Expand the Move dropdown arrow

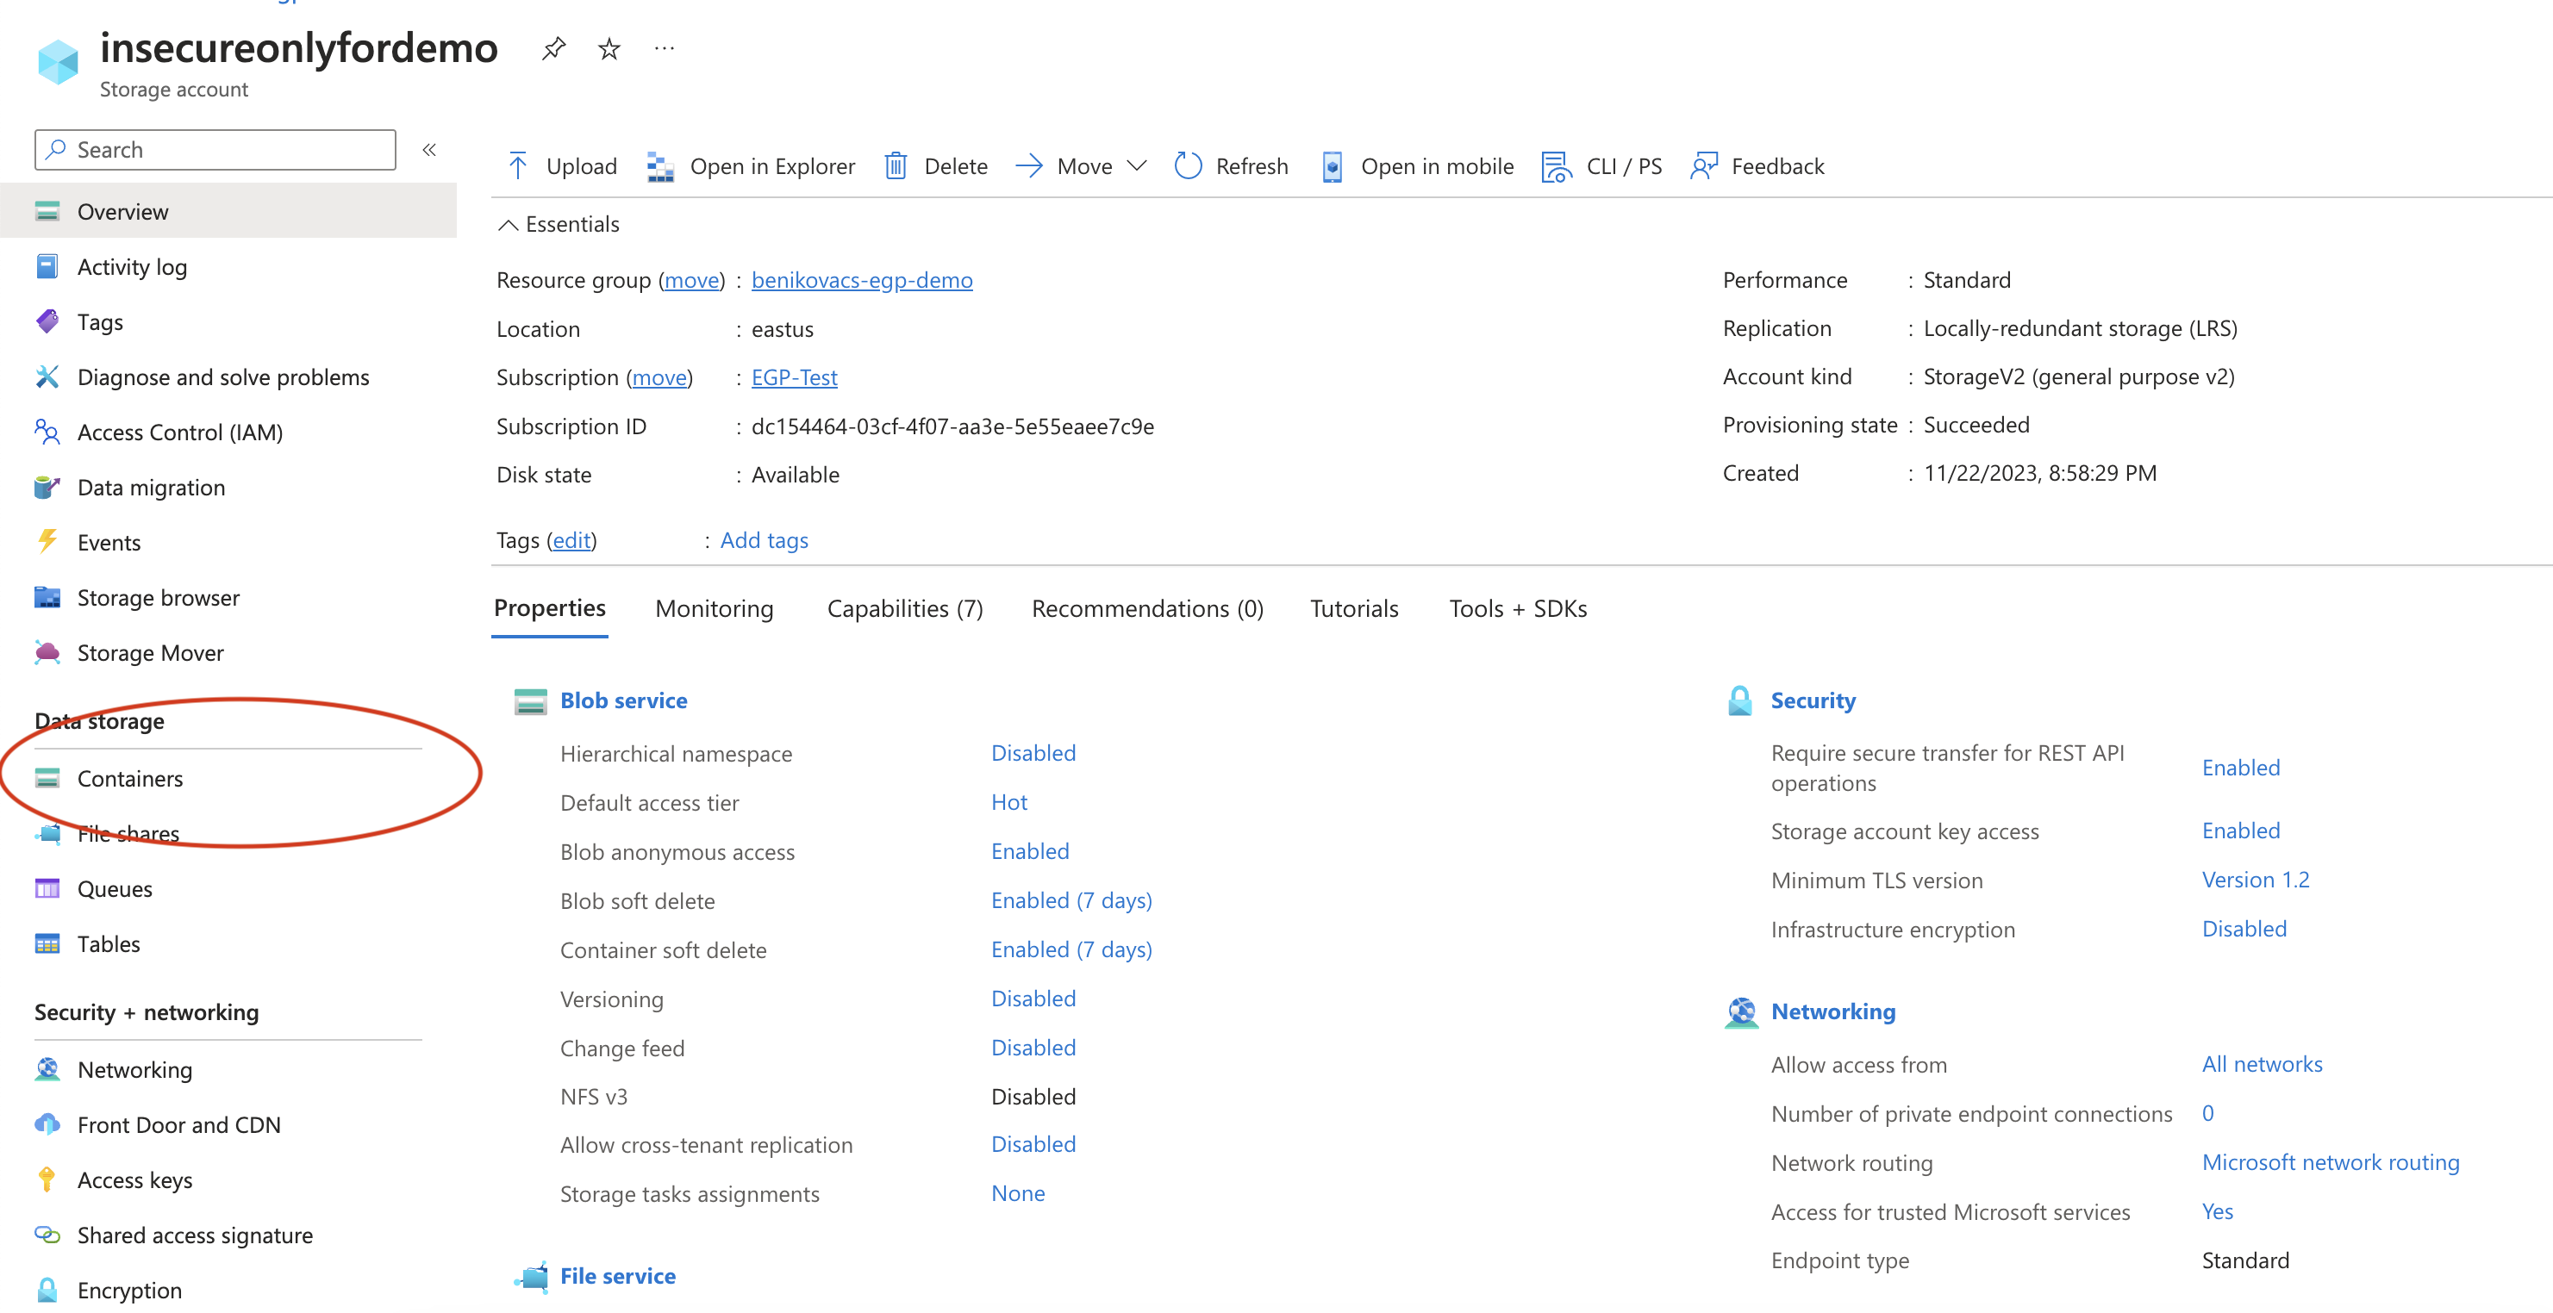pyautogui.click(x=1137, y=165)
